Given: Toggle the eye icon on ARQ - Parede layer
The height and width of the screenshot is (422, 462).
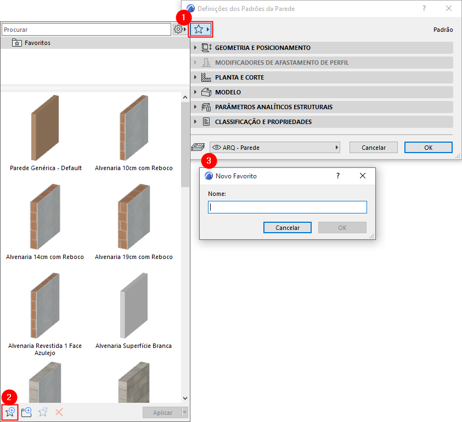Looking at the screenshot, I should click(216, 147).
